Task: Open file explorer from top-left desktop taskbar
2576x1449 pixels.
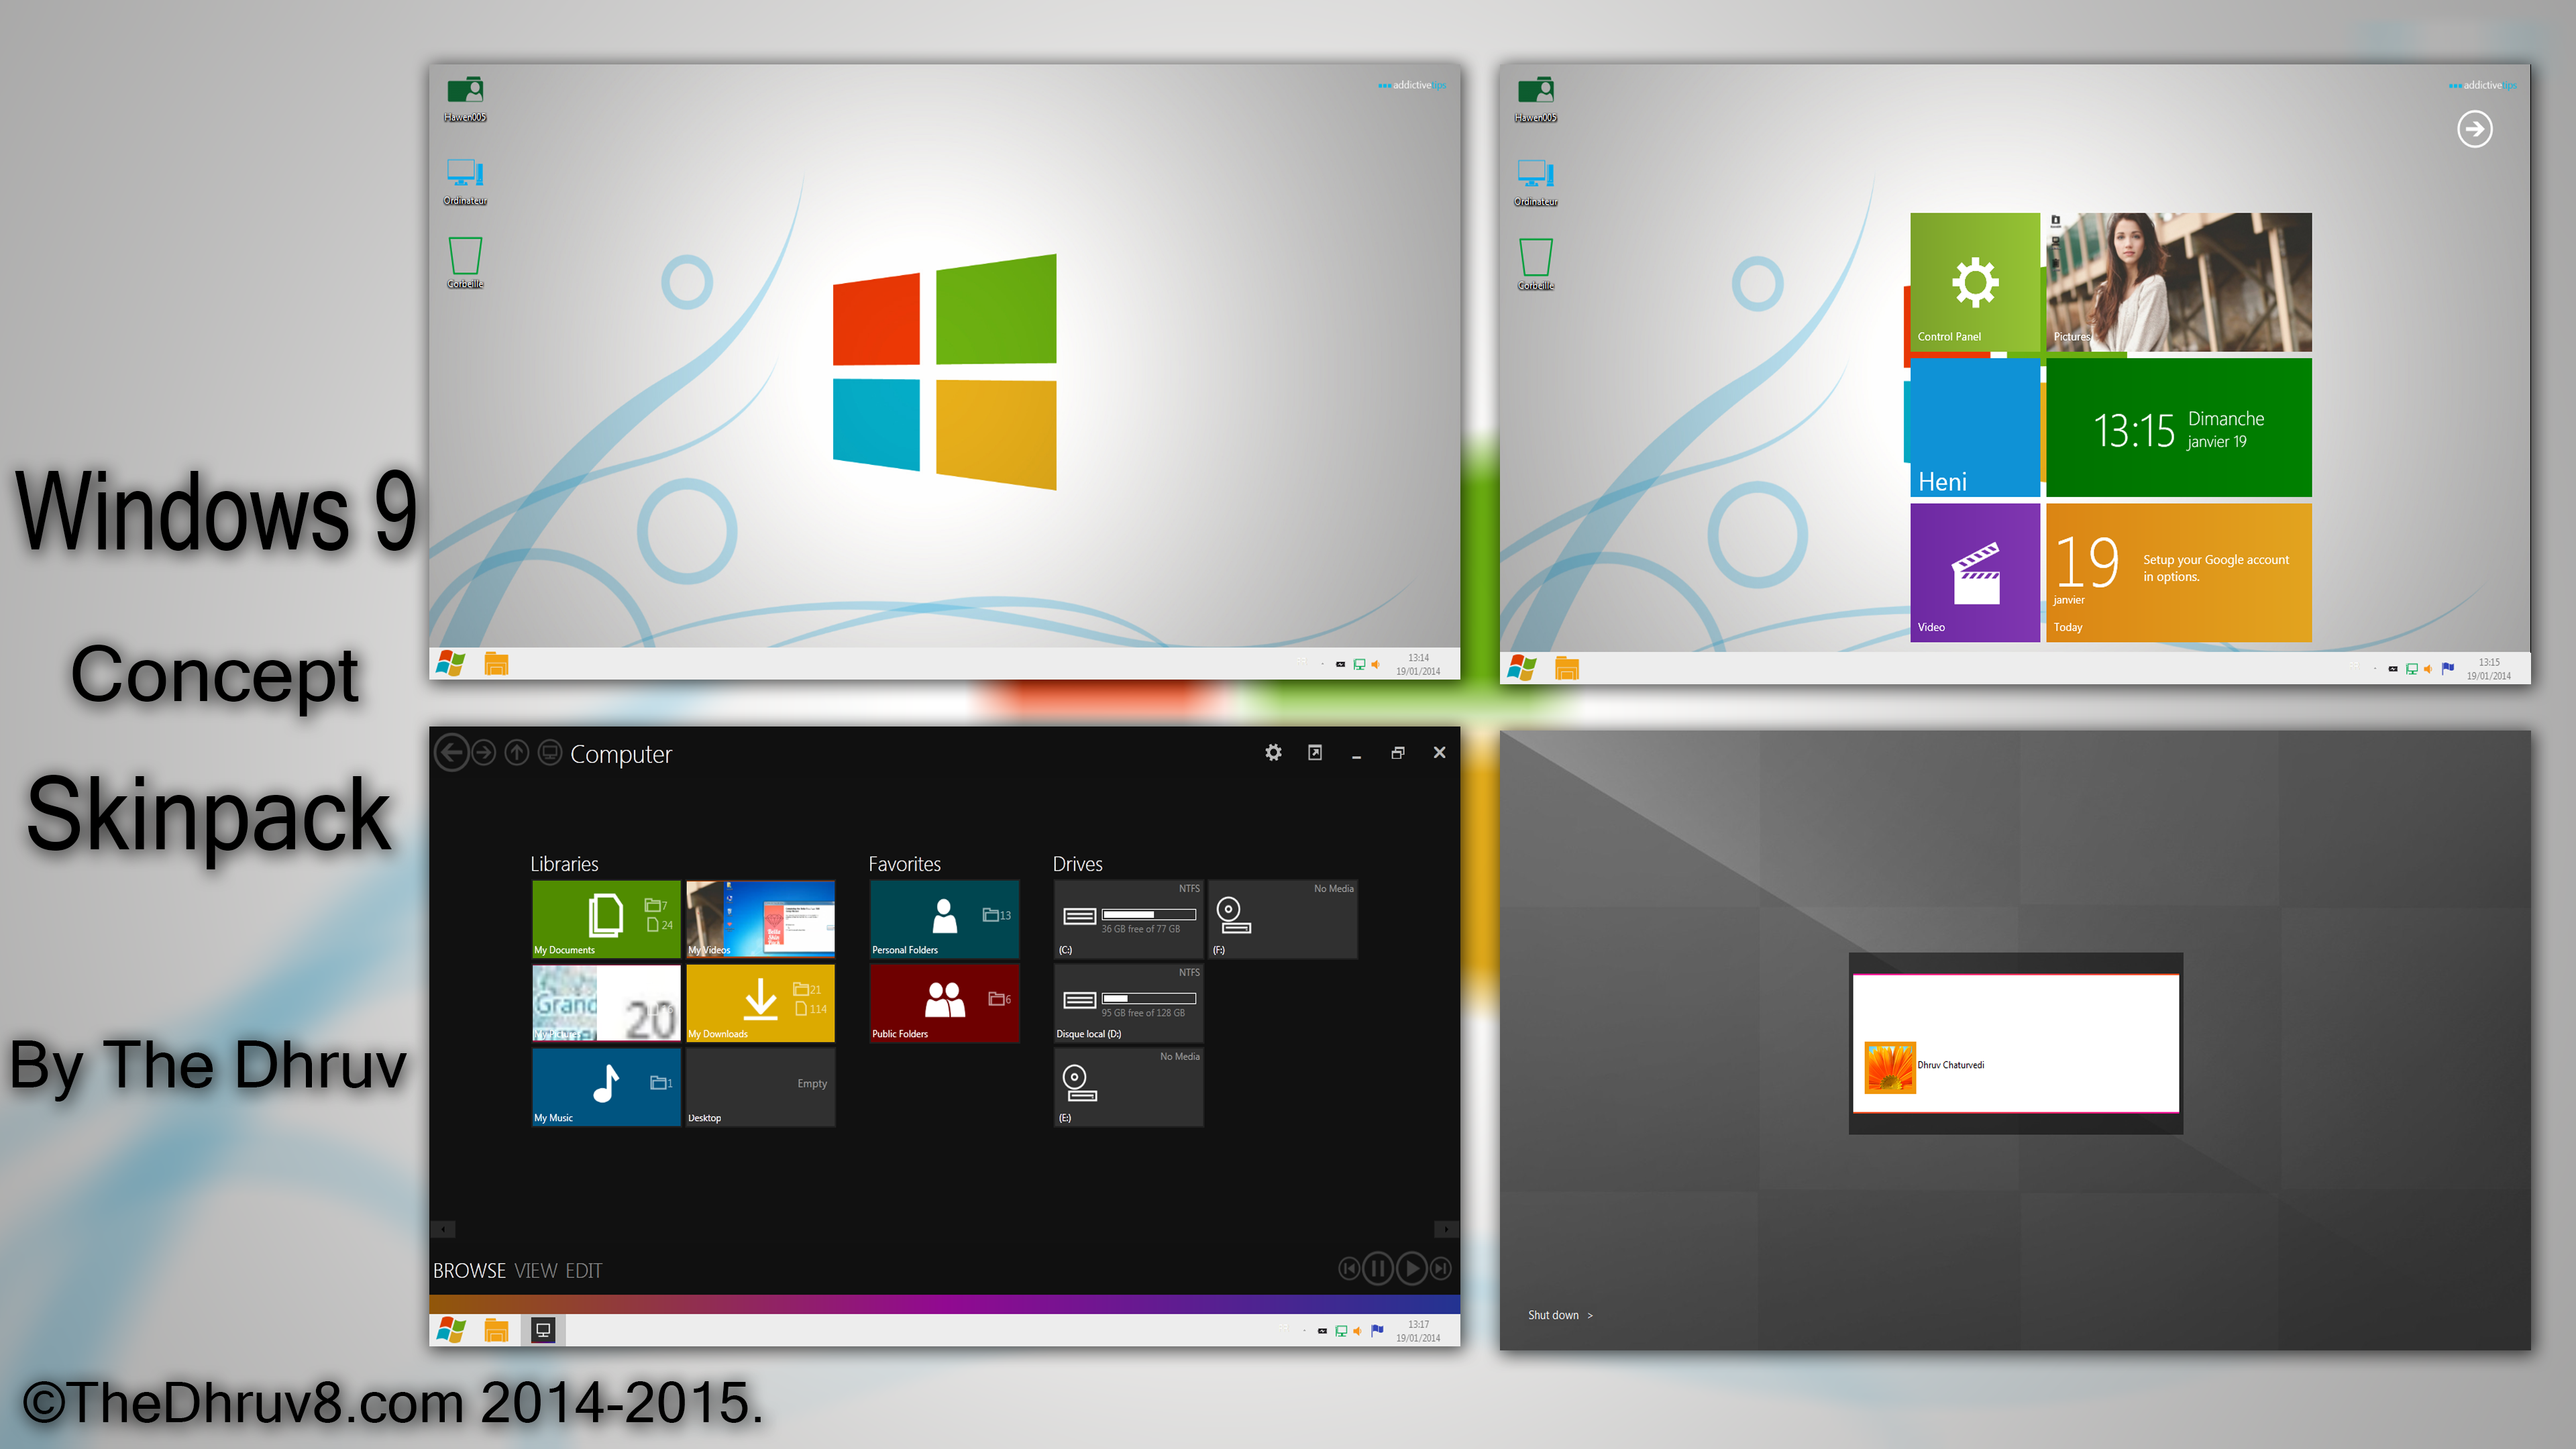Action: pyautogui.click(x=496, y=663)
